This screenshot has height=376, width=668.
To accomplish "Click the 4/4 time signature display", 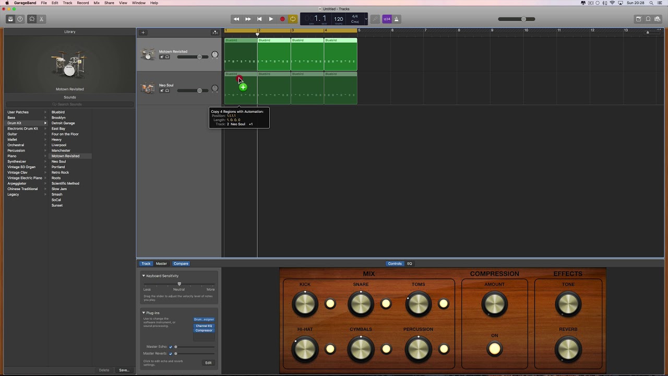I will 355,16.
